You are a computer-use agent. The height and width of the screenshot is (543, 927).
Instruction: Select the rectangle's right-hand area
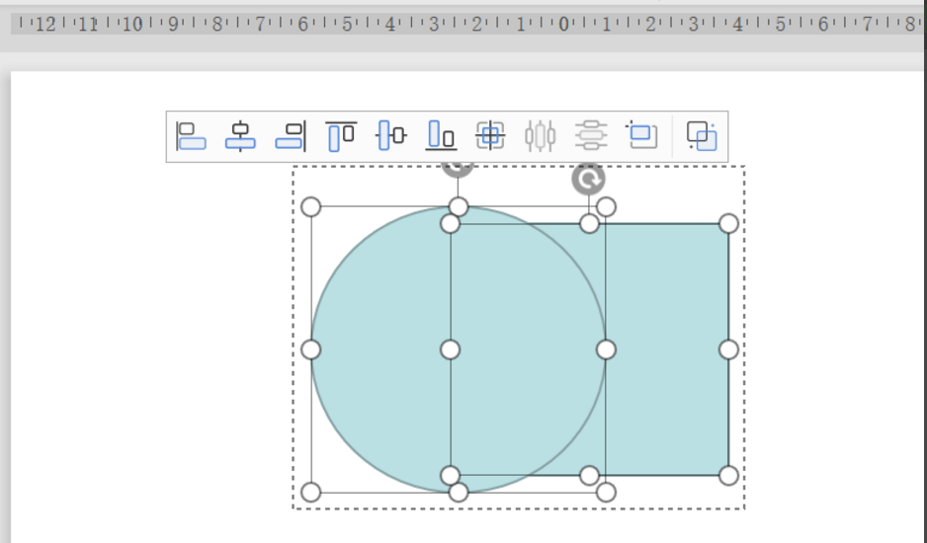(668, 349)
